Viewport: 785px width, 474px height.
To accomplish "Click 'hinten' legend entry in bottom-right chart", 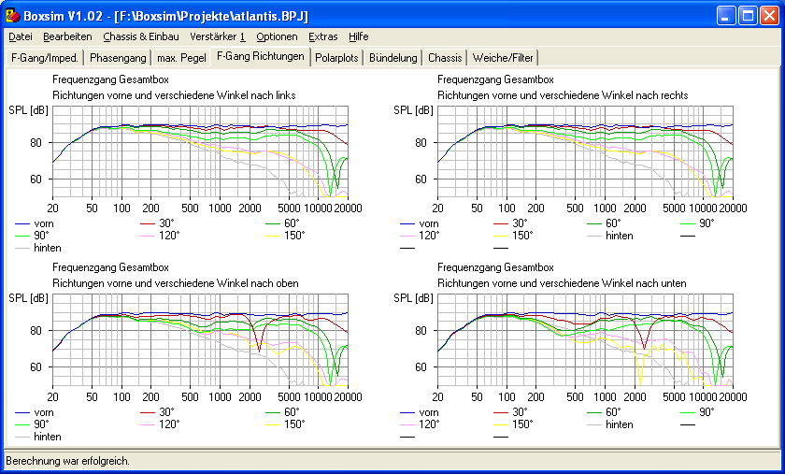I will point(609,424).
